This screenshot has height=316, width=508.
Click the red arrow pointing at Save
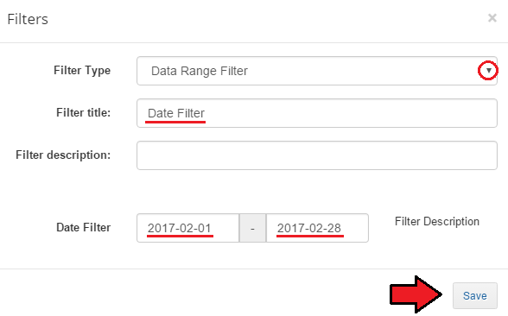[x=416, y=294]
